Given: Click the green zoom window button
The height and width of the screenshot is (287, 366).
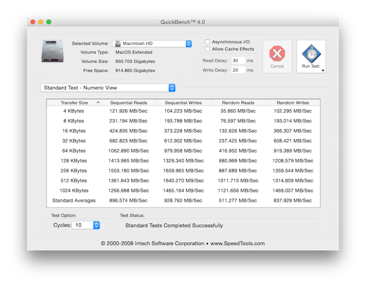Looking at the screenshot, I should (49, 22).
